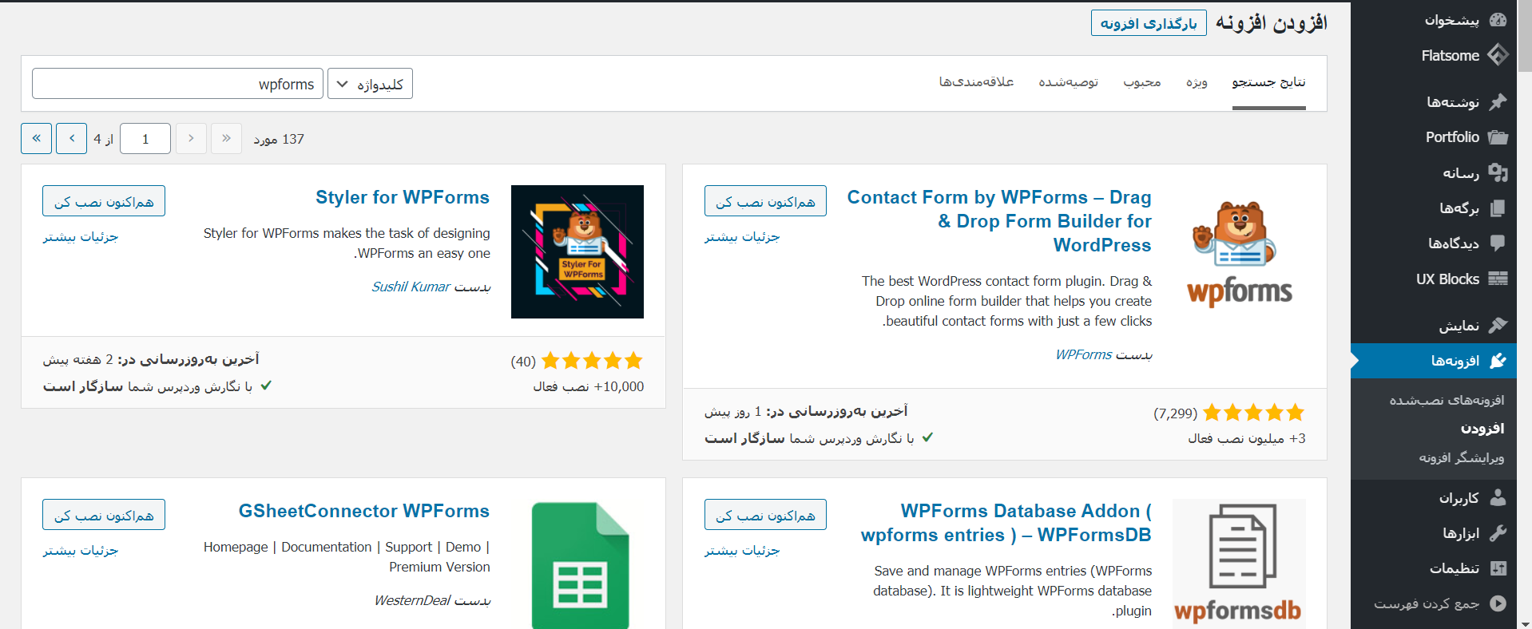Click the GSheetConnector green sheet icon
Image resolution: width=1532 pixels, height=629 pixels.
coord(580,564)
